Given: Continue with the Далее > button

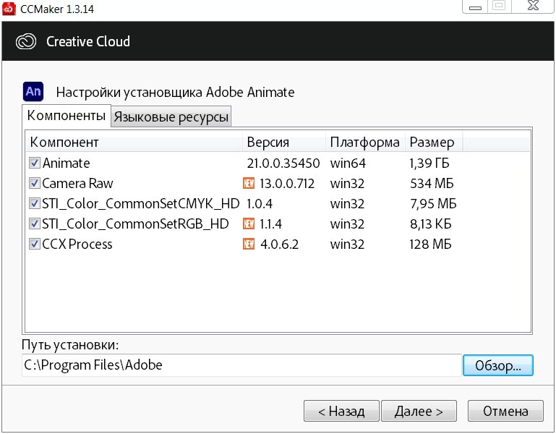Looking at the screenshot, I should (x=419, y=411).
